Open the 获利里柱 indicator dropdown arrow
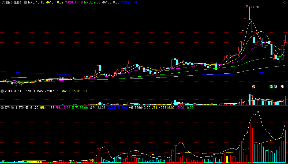Viewport: 288px width, 164px height. 2,108
